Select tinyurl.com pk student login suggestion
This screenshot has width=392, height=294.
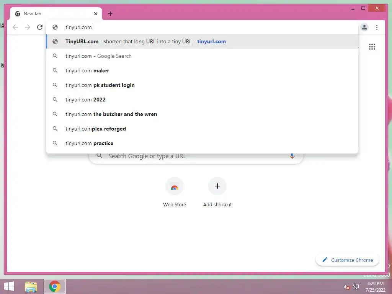tap(202, 85)
